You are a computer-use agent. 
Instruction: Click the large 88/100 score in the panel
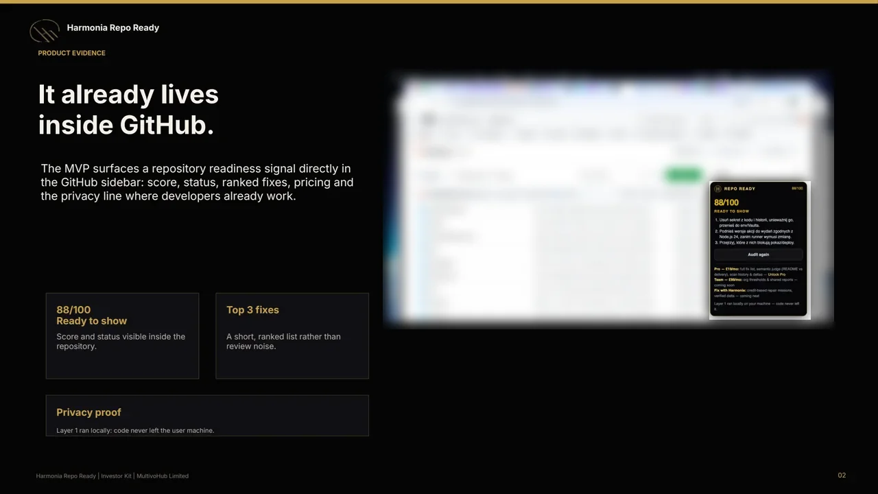726,202
